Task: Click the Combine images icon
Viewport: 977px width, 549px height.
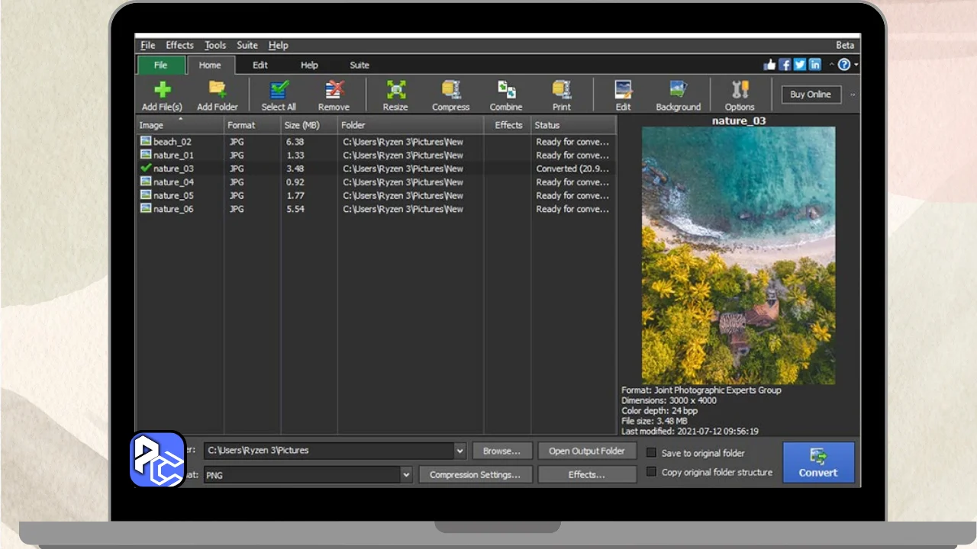Action: (x=506, y=95)
